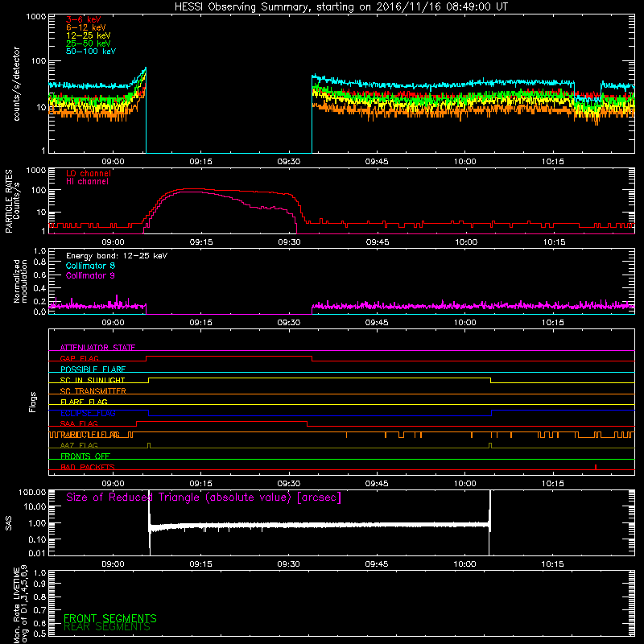Click the SC IN SUNLIGHT flag label
The width and height of the screenshot is (644, 644).
tap(93, 380)
